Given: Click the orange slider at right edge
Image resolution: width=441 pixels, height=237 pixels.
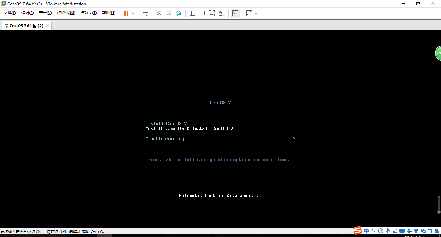Looking at the screenshot, I should click(439, 205).
